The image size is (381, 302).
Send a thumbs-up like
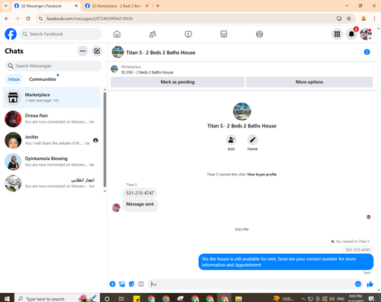(x=370, y=284)
